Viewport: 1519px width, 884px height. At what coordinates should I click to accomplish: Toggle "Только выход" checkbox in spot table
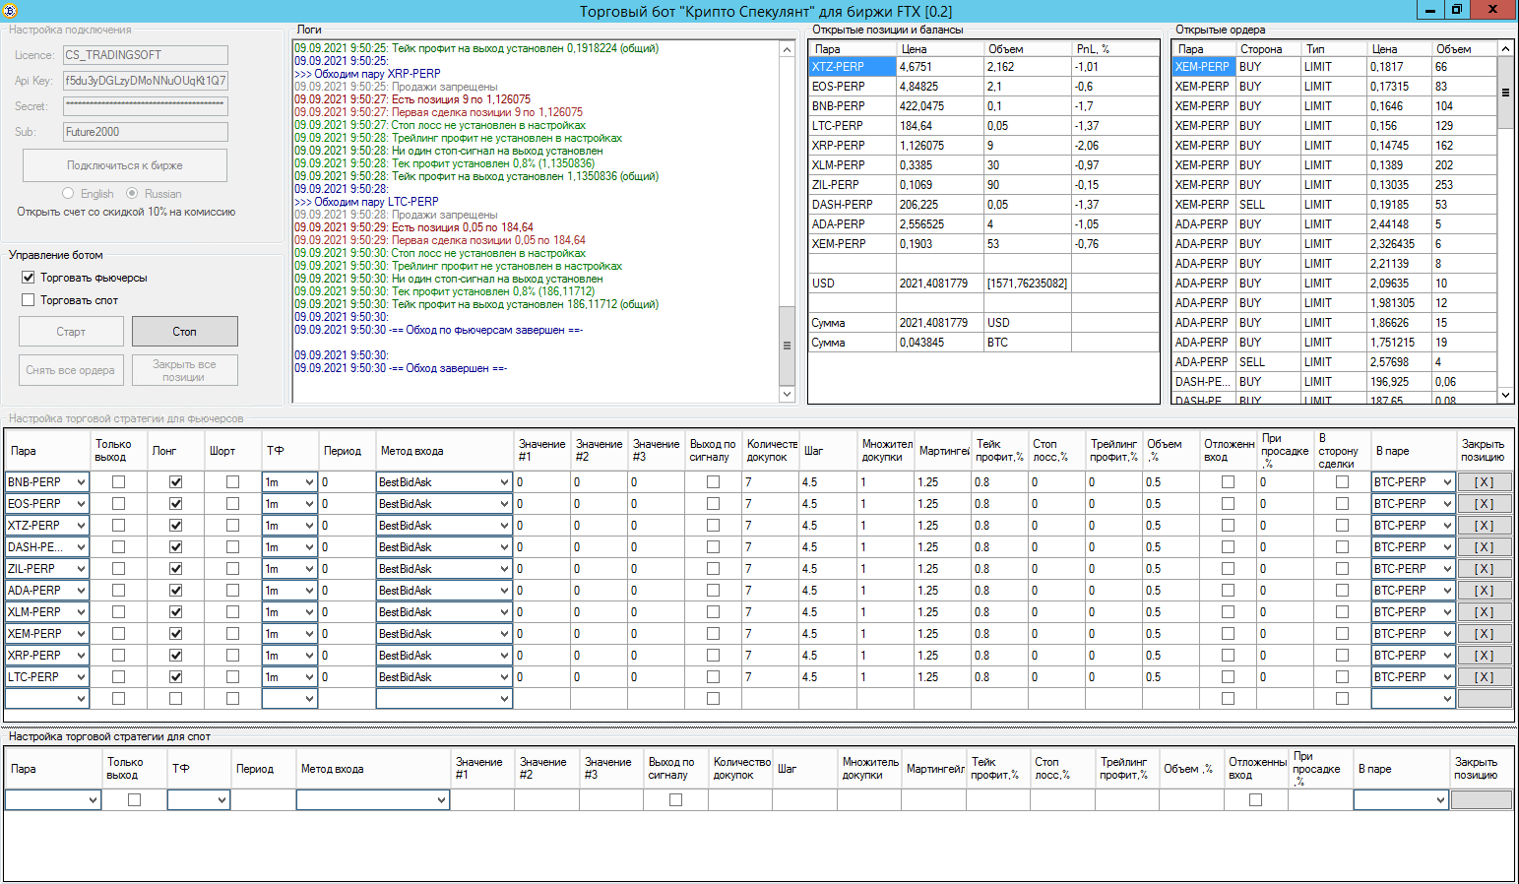pyautogui.click(x=134, y=800)
